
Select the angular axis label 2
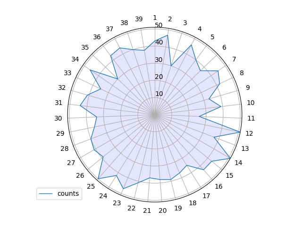click(170, 19)
